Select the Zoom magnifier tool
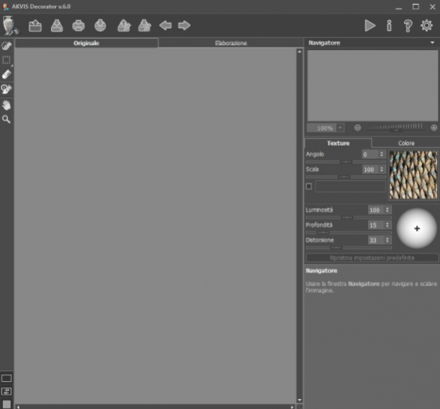Viewport: 440px width, 409px height. point(6,119)
